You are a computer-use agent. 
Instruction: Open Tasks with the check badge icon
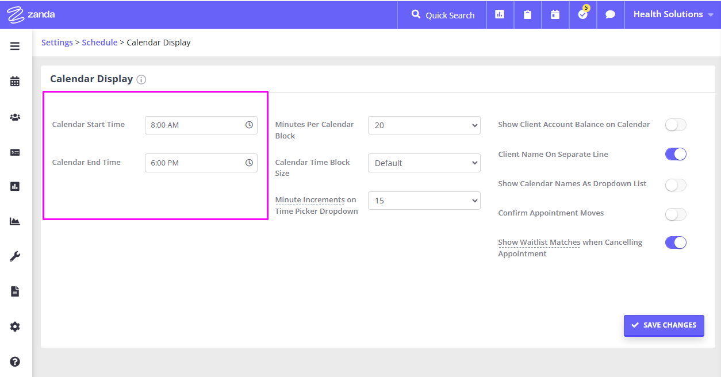coord(582,14)
